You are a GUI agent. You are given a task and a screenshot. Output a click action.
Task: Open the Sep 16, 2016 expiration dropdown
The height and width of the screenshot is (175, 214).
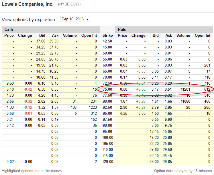[75, 19]
